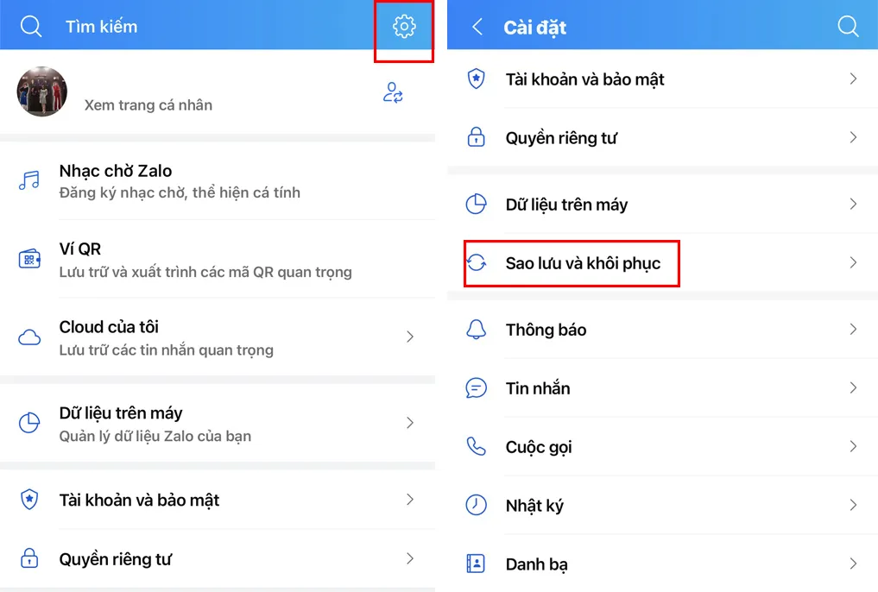This screenshot has height=592, width=878.
Task: Tap the phone icon for Cuộc gọi
Action: point(476,446)
